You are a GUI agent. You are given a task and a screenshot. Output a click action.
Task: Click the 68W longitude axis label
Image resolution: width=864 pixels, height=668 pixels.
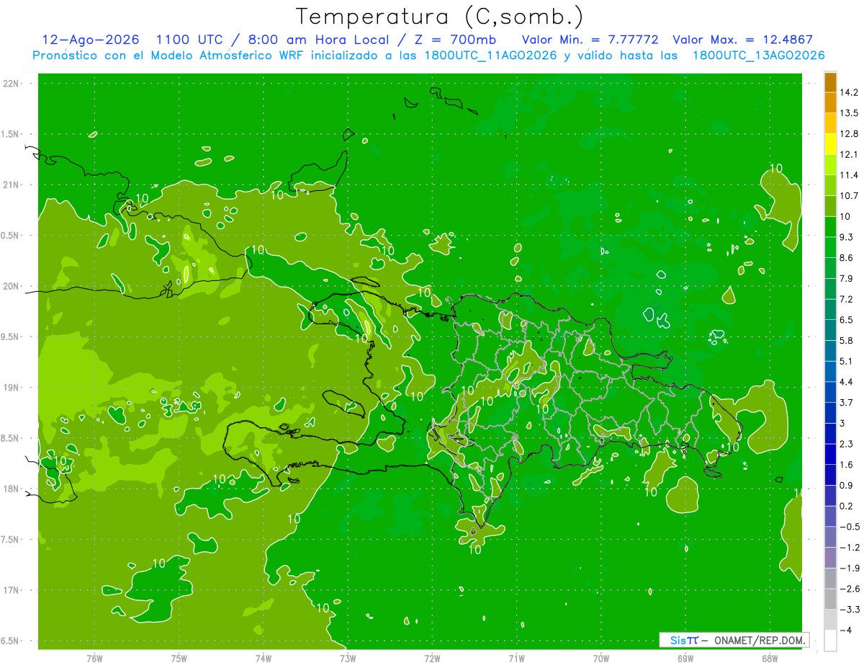coord(769,658)
